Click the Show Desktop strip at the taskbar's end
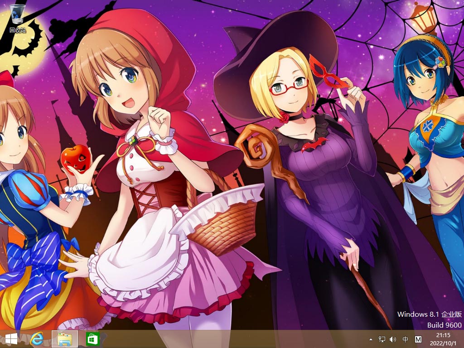This screenshot has width=464, height=348. coord(462,339)
